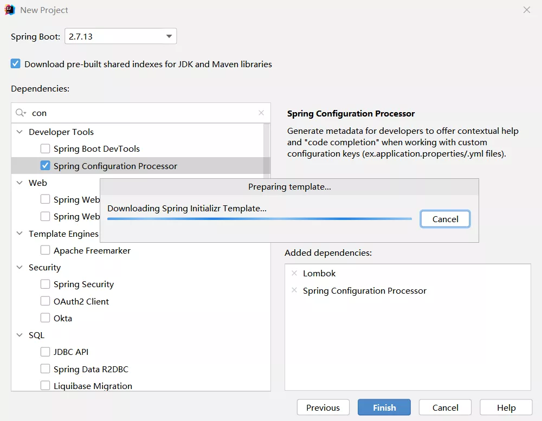The image size is (542, 421).
Task: Close the New Project dialog
Action: (526, 10)
